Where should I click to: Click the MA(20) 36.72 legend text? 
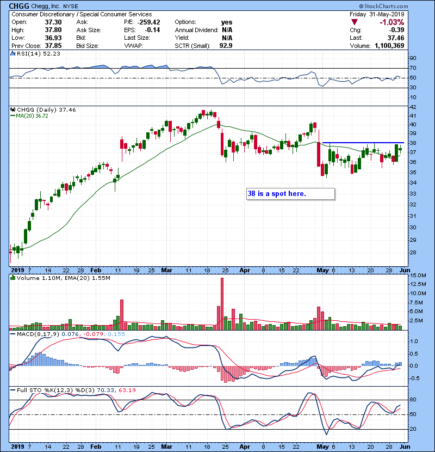coord(32,116)
